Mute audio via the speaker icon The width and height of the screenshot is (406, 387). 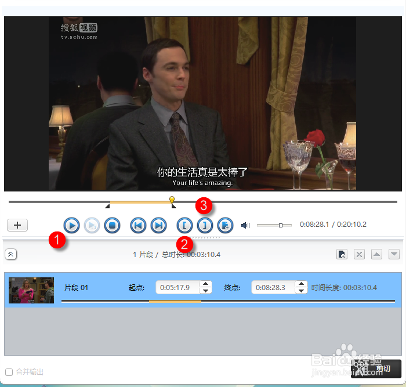click(x=245, y=225)
